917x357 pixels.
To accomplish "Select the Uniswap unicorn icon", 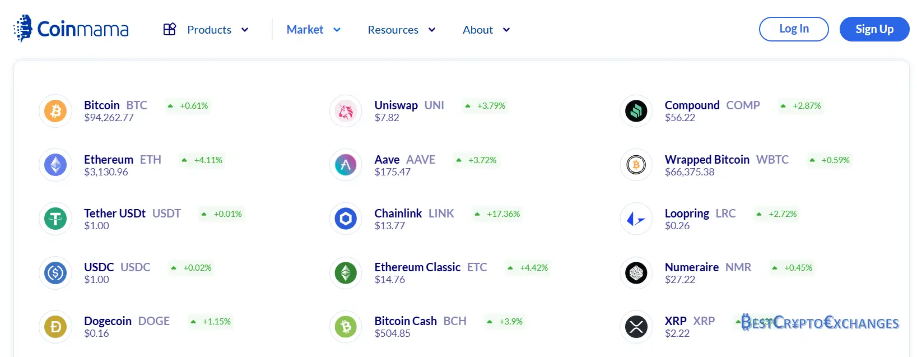I will click(x=346, y=111).
